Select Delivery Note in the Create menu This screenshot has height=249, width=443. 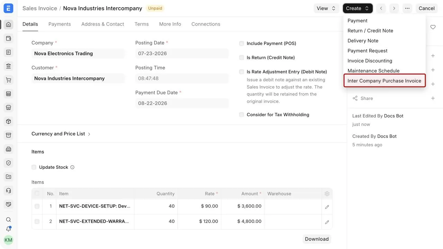(363, 41)
